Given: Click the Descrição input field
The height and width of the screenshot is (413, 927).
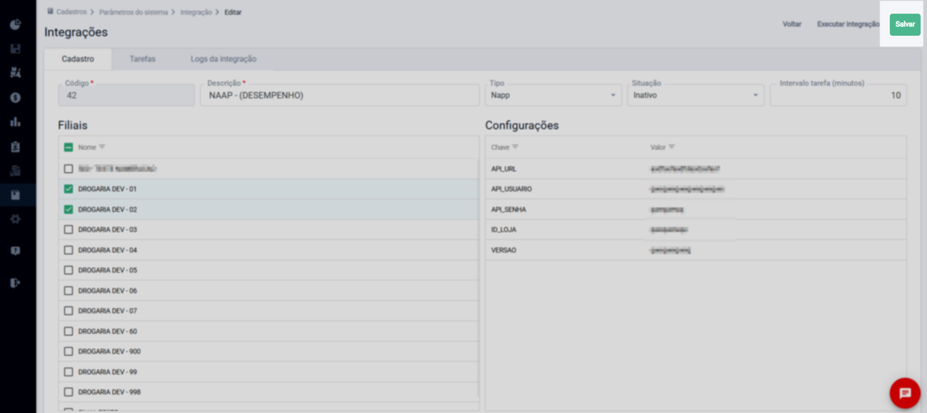Looking at the screenshot, I should [x=340, y=95].
